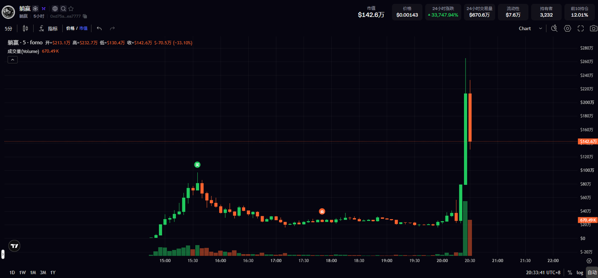Click the 前10持仓 12.01% stat card
598x278 pixels.
tap(580, 12)
